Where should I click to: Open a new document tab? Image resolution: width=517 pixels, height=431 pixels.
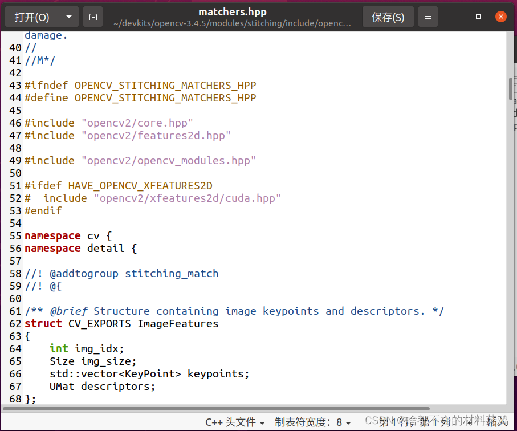pos(92,17)
